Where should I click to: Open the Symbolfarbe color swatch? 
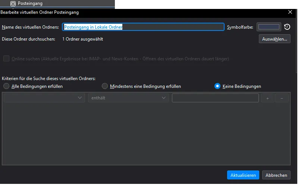pyautogui.click(x=269, y=27)
